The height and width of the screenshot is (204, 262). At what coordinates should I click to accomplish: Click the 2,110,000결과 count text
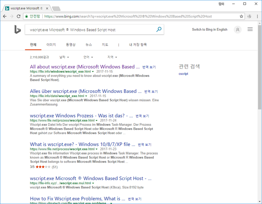pos(39,57)
